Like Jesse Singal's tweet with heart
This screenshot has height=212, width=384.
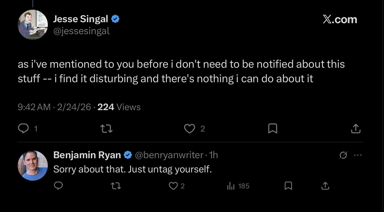coord(189,129)
